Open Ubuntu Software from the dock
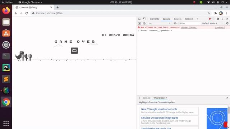The height and width of the screenshot is (129, 230). 6,33
